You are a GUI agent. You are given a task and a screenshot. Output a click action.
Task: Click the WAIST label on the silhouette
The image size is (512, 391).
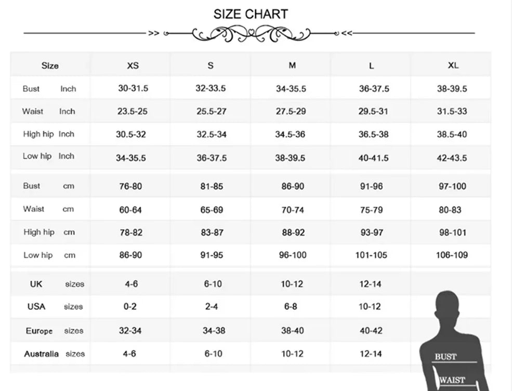[451, 380]
